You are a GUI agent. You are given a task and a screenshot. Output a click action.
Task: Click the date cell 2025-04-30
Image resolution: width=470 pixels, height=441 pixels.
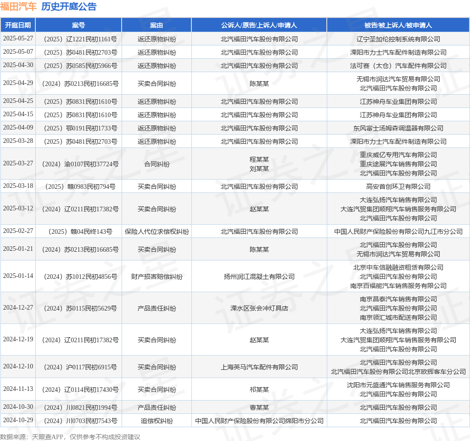point(18,65)
